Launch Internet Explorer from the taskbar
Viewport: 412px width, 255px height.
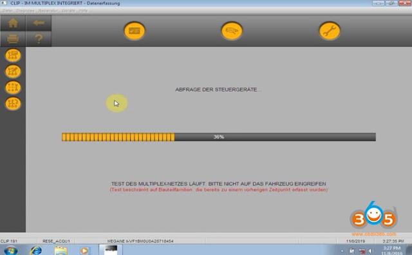[x=36, y=250]
